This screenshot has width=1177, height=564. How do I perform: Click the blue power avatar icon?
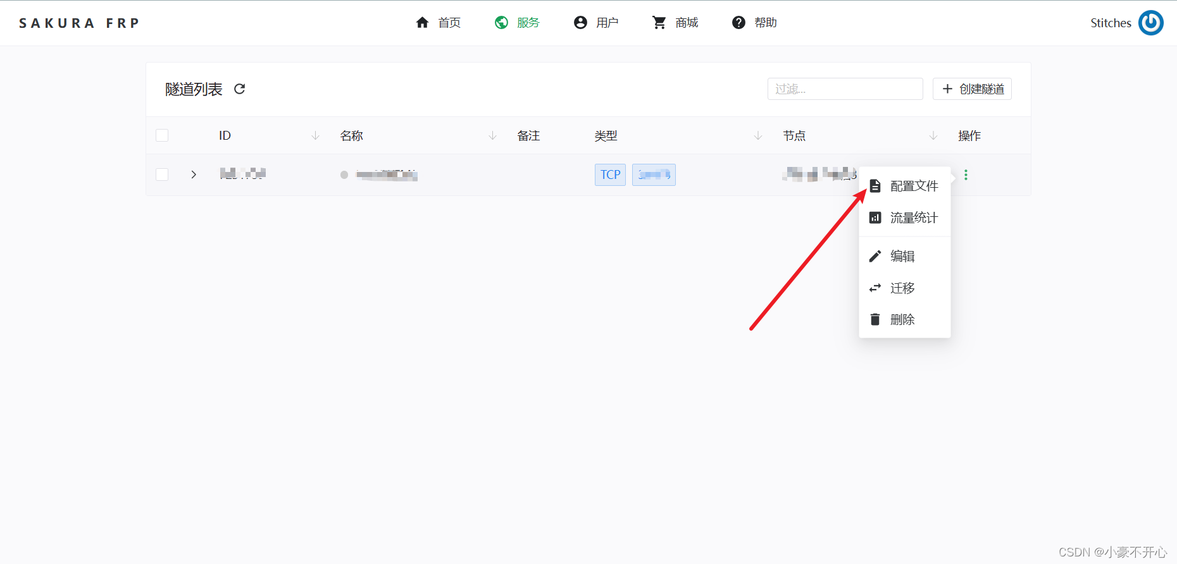click(x=1151, y=23)
